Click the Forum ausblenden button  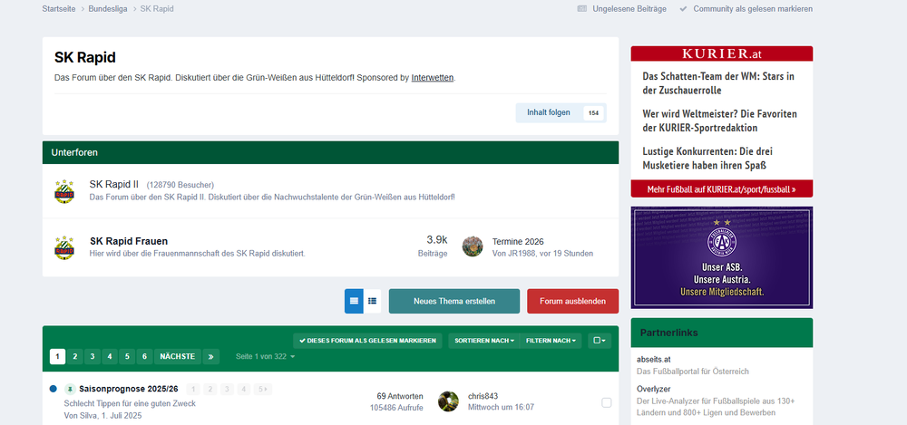click(572, 301)
